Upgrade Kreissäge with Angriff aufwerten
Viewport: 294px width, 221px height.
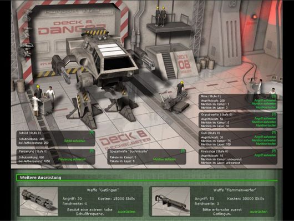[x=265, y=155]
